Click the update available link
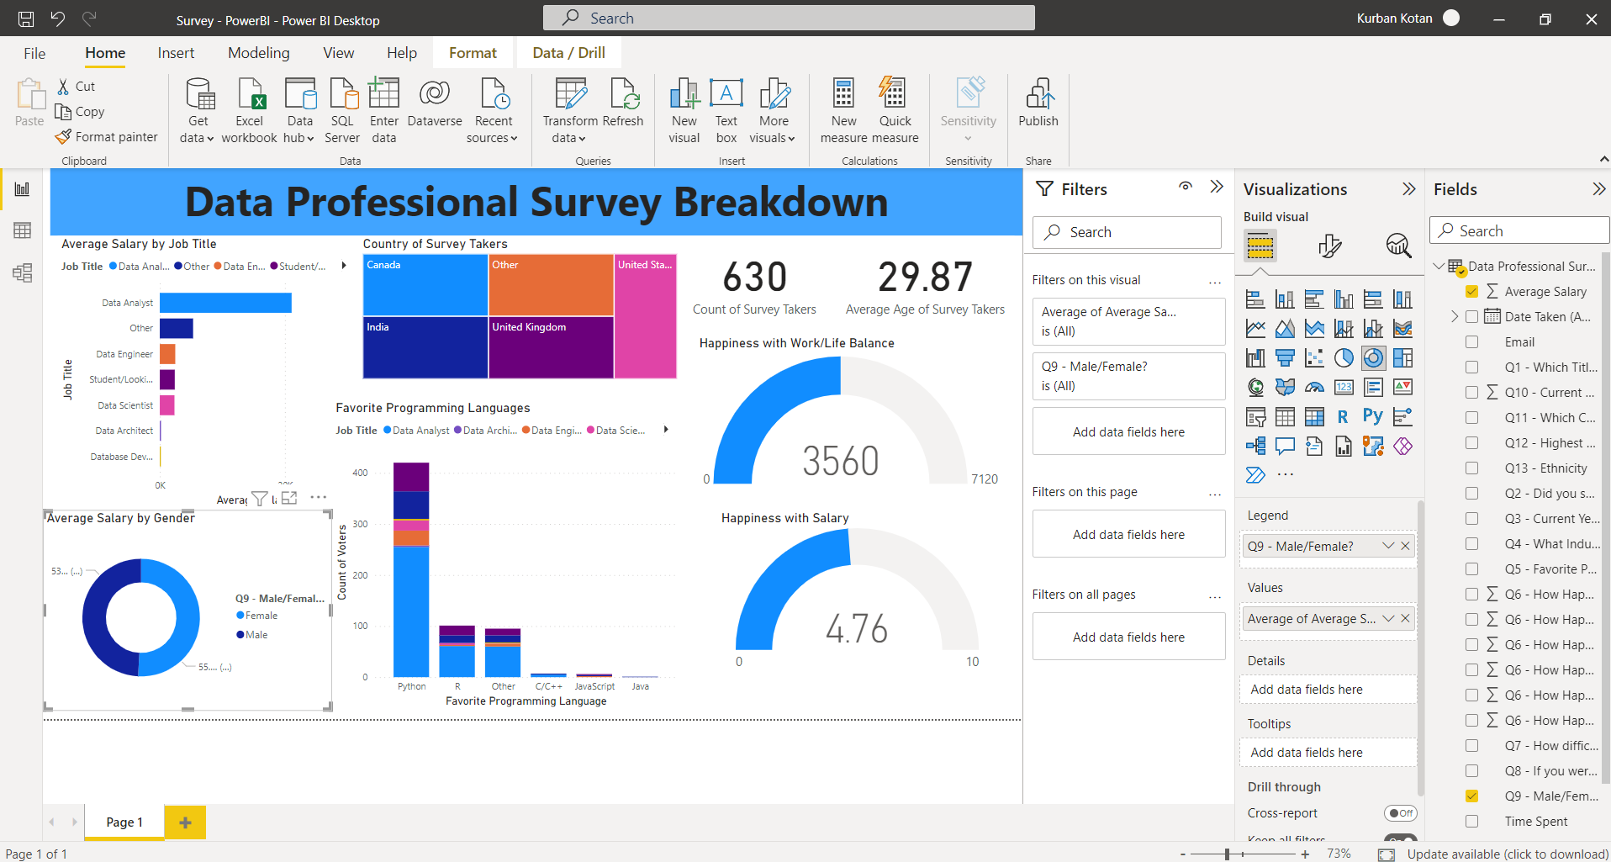Screen dimensions: 1611x862 click(x=1507, y=854)
